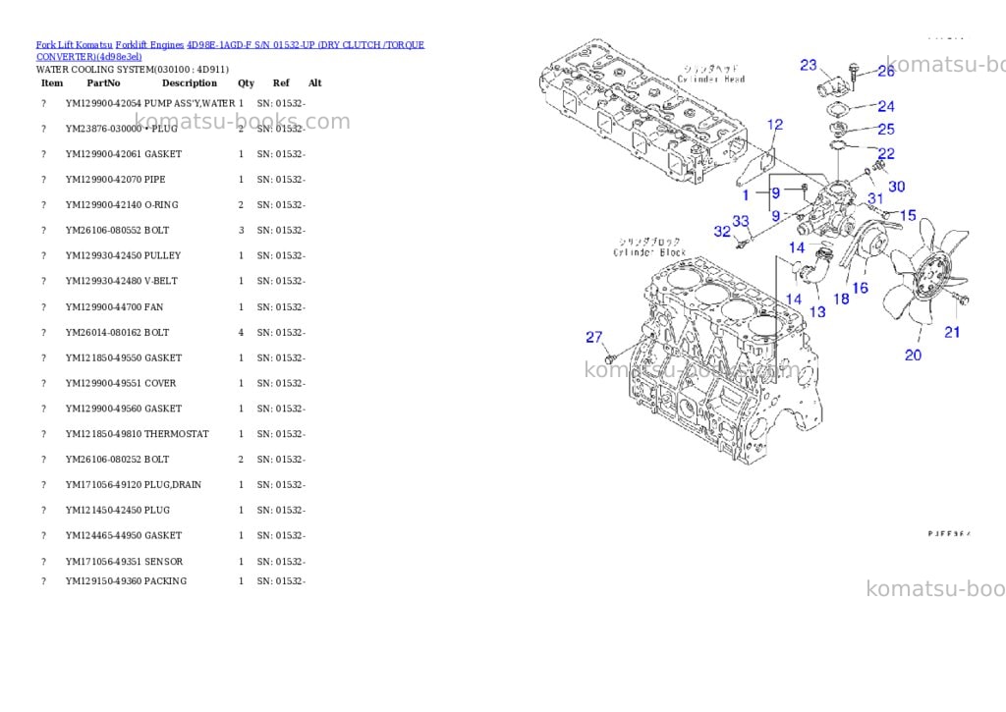Select part YM26106-080552 BOLT
The height and width of the screenshot is (712, 1006).
pyautogui.click(x=118, y=230)
